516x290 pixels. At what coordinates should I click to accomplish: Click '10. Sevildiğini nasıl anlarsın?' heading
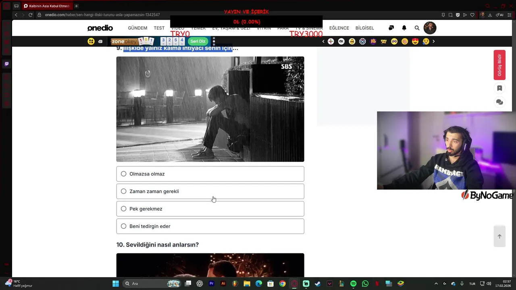coord(158,245)
